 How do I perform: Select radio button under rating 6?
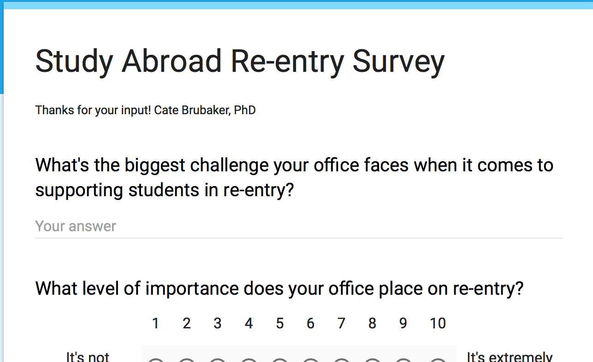[311, 360]
